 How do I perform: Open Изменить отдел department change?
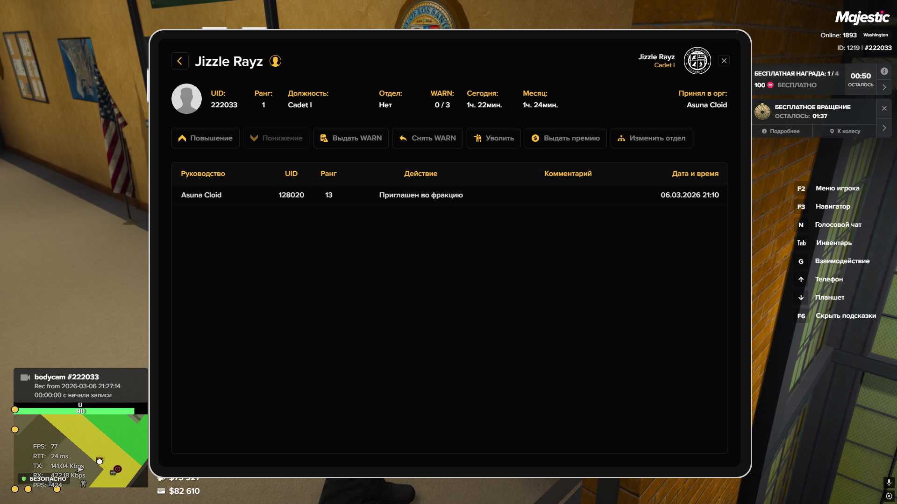(651, 138)
